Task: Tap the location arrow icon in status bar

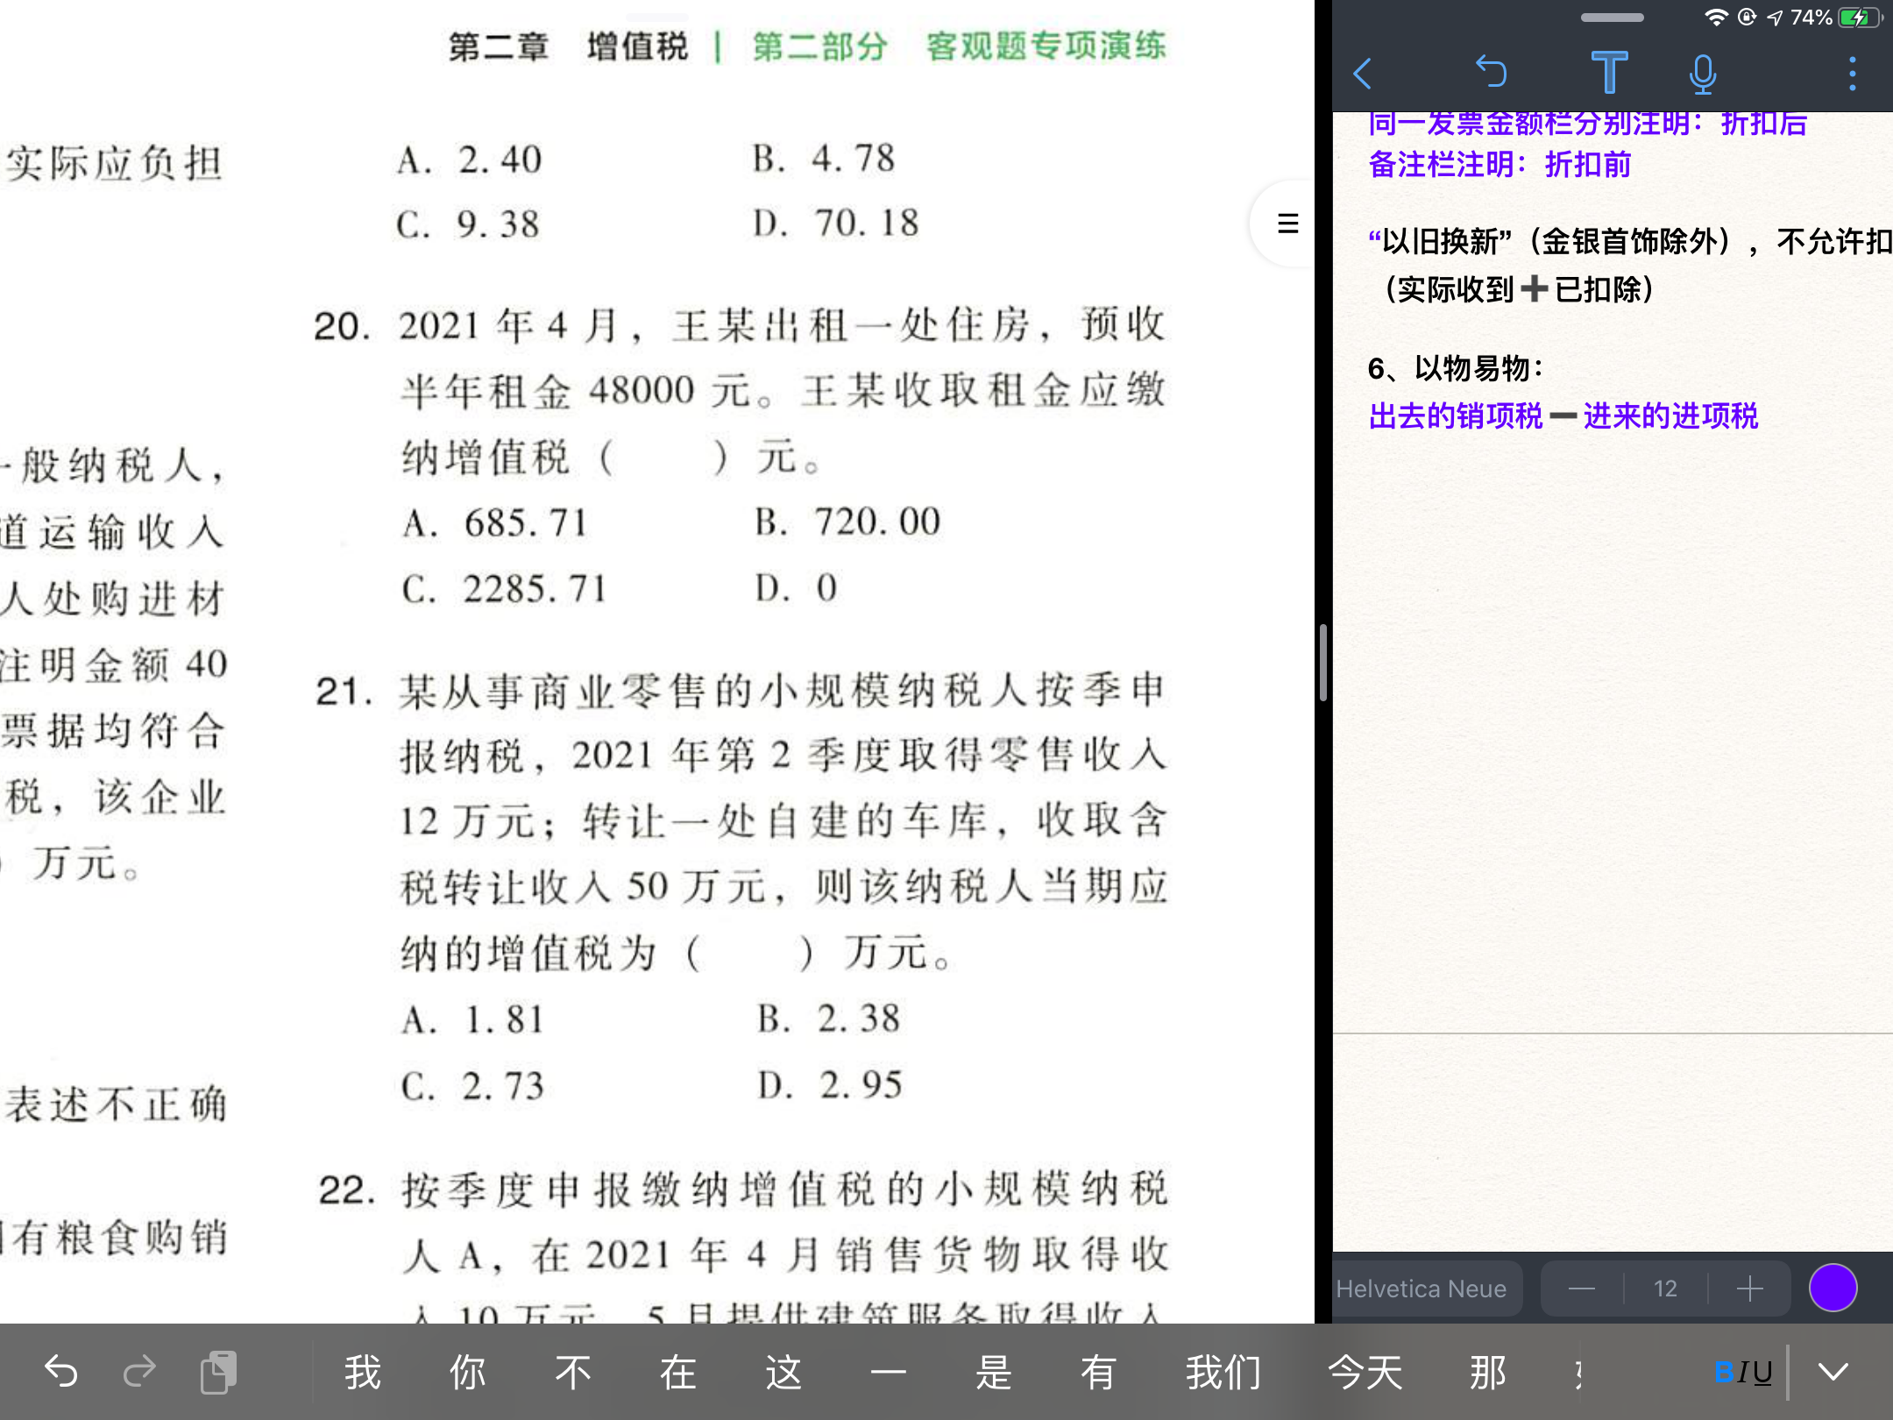Action: 1774,18
